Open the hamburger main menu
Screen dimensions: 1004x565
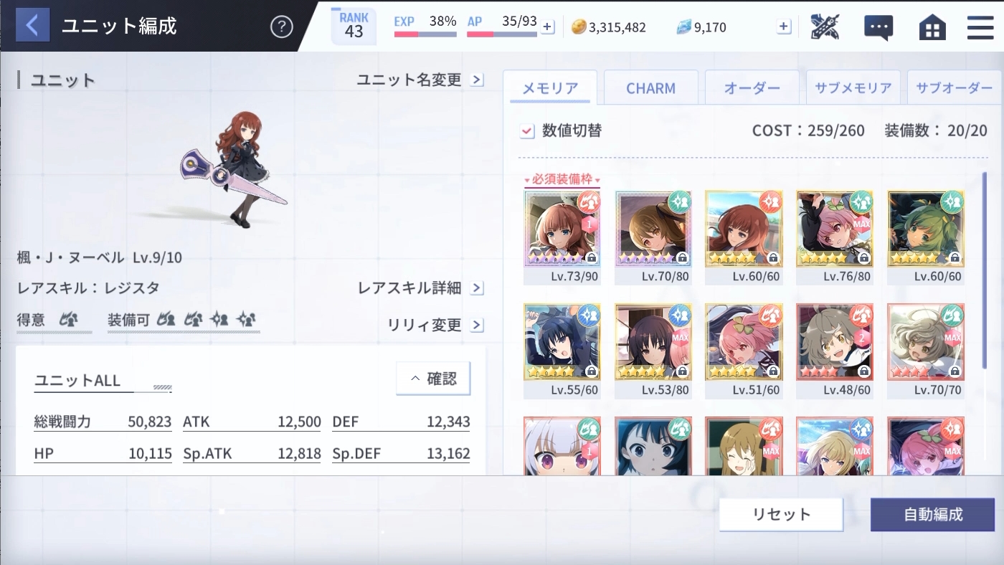pos(980,27)
